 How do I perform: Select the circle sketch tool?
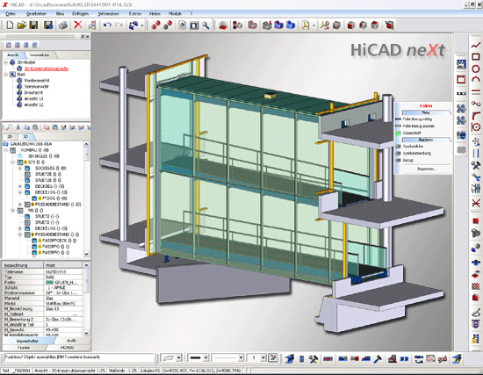pos(476,69)
